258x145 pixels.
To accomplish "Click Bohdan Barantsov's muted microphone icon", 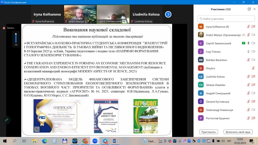I will (x=248, y=60).
